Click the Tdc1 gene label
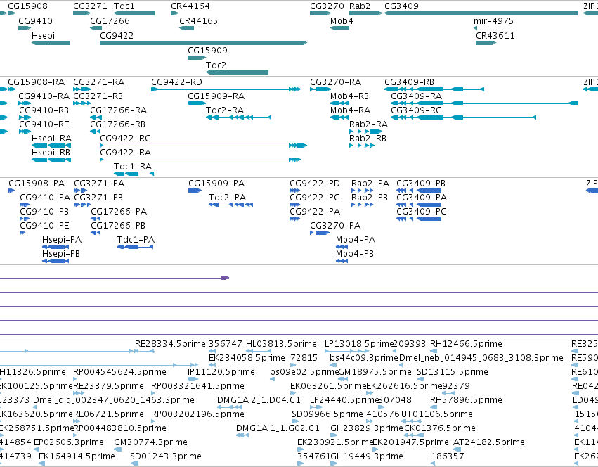This screenshot has height=467, width=598. point(124,6)
